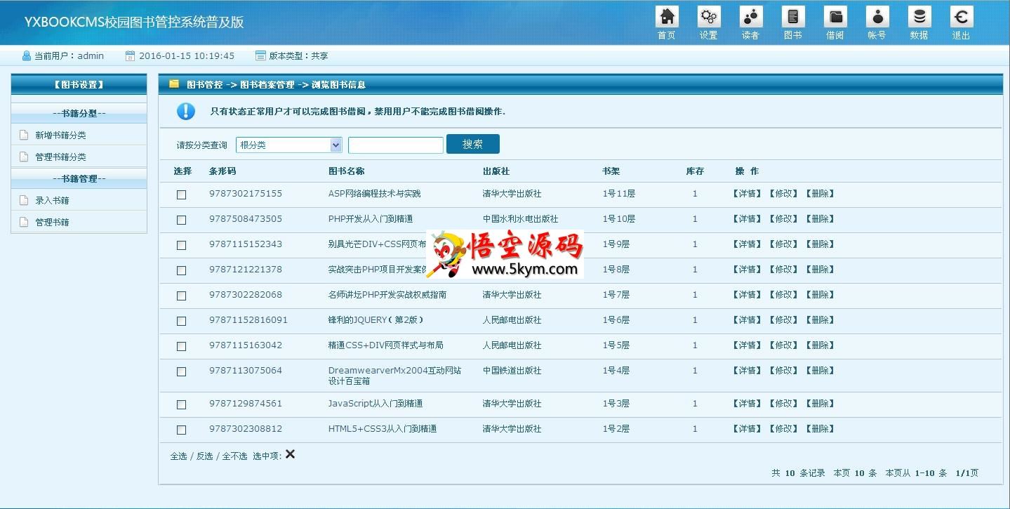This screenshot has width=1010, height=509.
Task: Open 新增书籍分类 in the sidebar
Action: tap(60, 135)
